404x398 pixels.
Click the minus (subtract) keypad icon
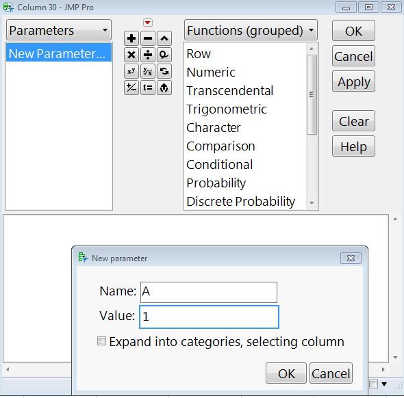click(148, 38)
